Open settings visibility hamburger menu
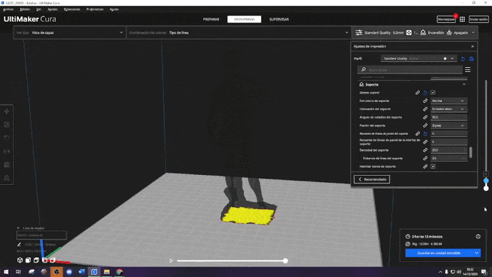 pyautogui.click(x=468, y=70)
